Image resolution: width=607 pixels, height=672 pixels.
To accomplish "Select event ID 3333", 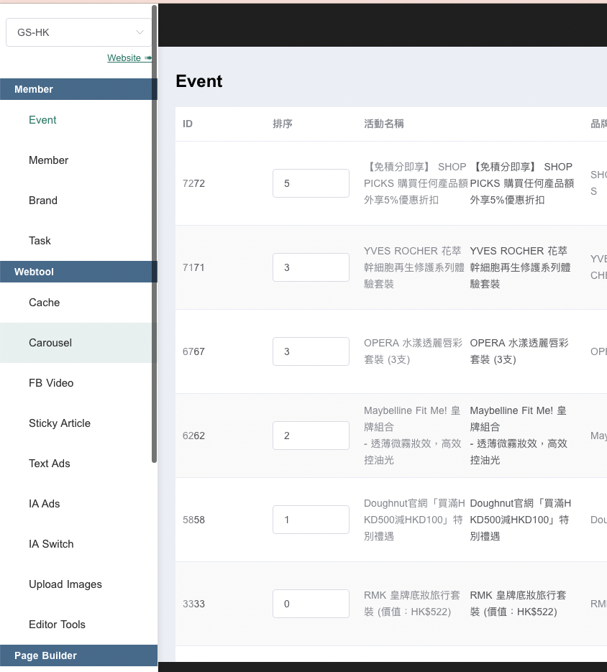I will pos(194,604).
